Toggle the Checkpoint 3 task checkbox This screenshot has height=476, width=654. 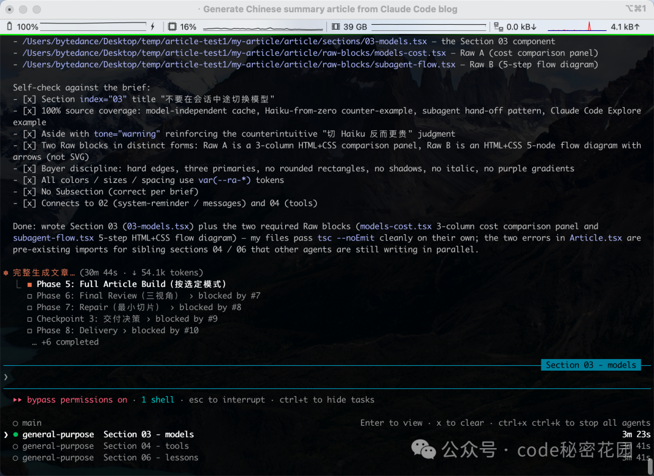tap(30, 319)
